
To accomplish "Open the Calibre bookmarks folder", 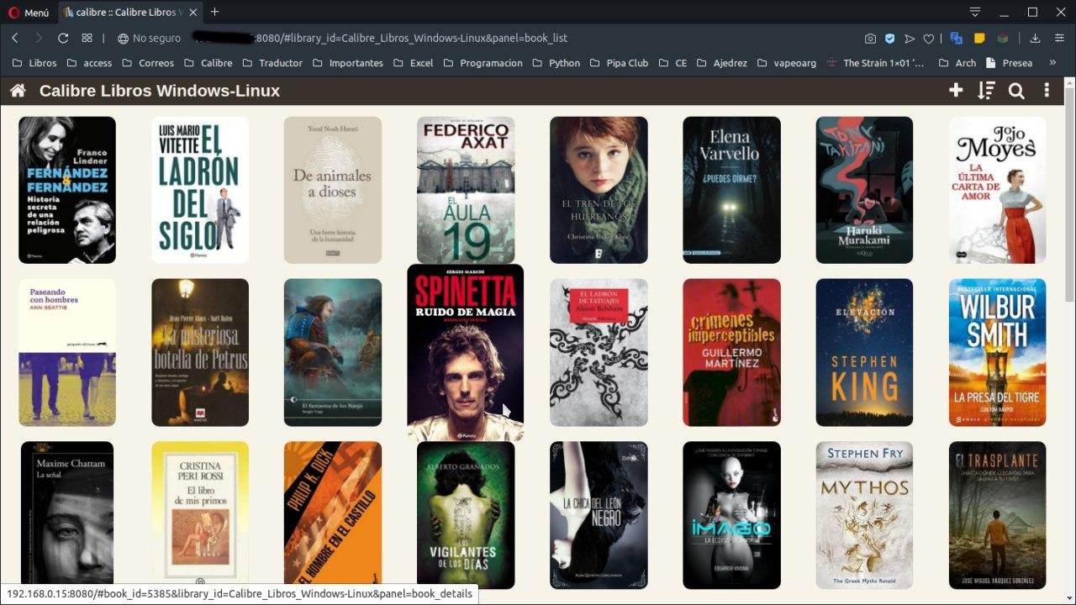I will 208,63.
